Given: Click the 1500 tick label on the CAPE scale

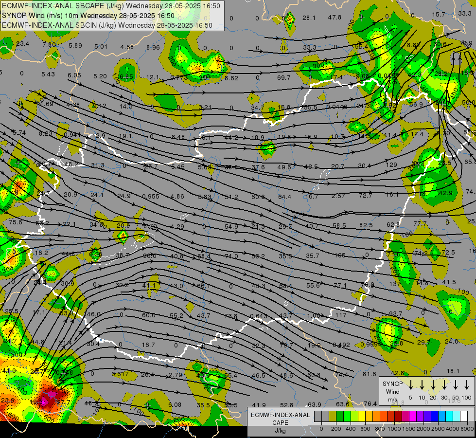Looking at the screenshot, I should (x=408, y=429).
